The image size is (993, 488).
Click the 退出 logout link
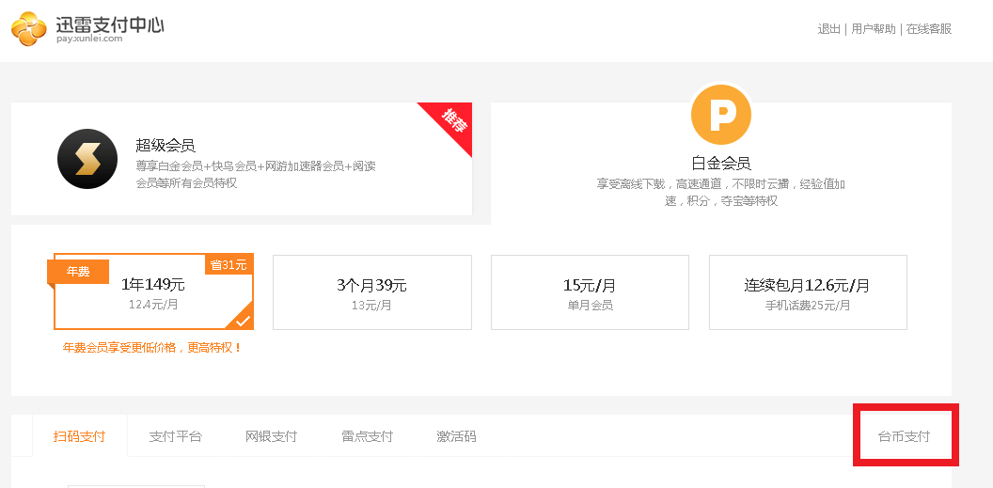(x=828, y=29)
